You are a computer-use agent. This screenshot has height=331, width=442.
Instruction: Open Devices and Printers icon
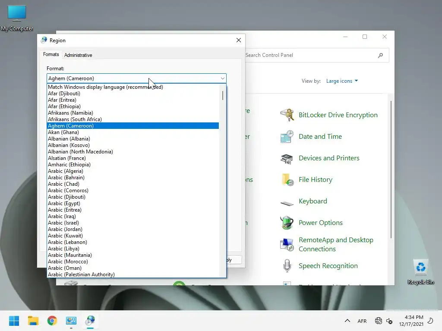287,159
